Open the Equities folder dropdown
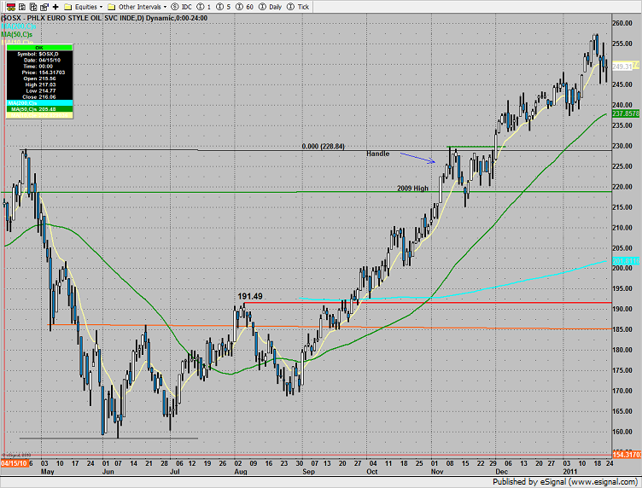642x488 pixels. [82, 5]
